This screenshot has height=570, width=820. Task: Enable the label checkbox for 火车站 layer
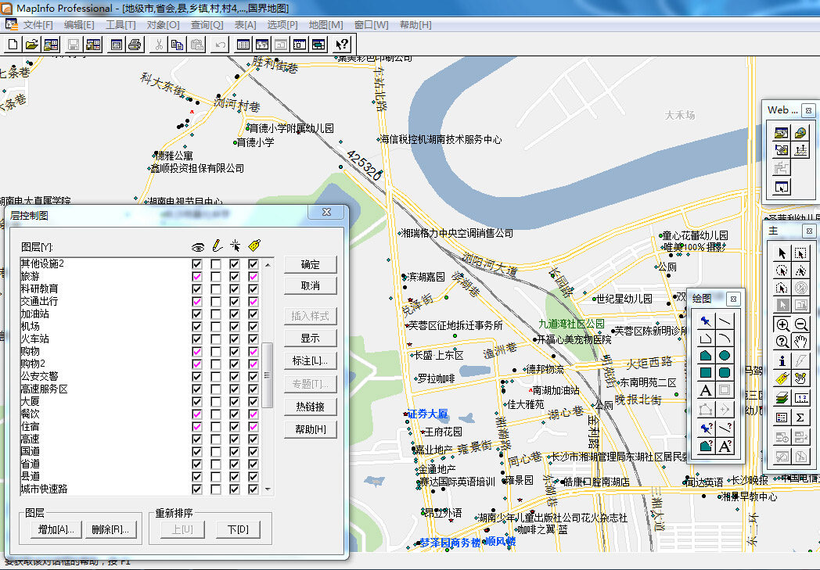(252, 338)
